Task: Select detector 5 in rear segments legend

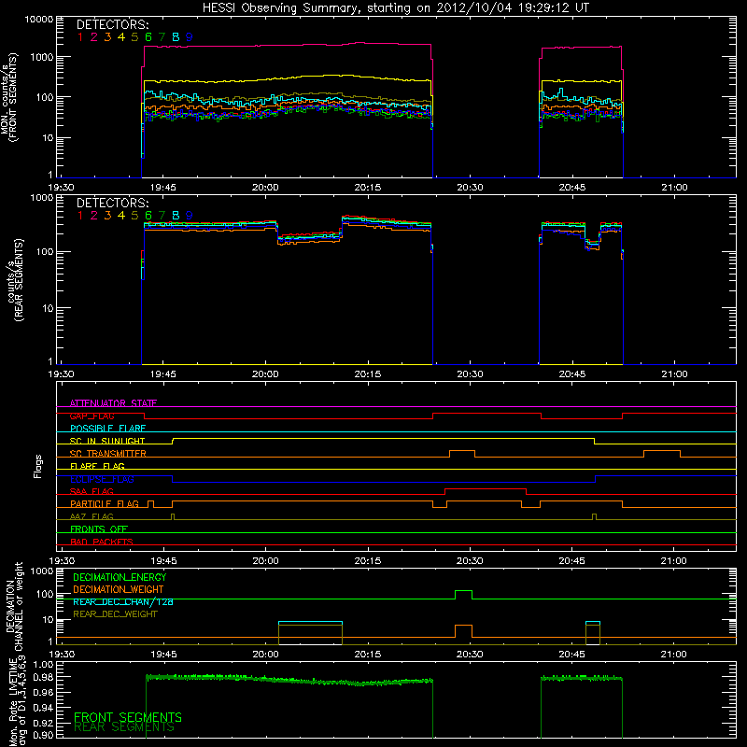Action: coord(134,216)
